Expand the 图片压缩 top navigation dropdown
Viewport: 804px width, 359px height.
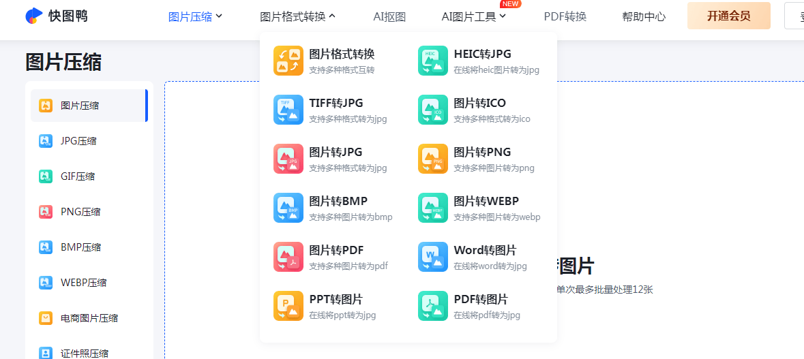(195, 16)
